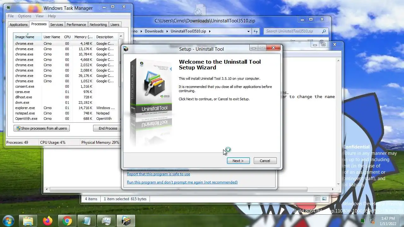Open File Explorer from the taskbar
Screen dimensions: 404x227
pos(28,221)
